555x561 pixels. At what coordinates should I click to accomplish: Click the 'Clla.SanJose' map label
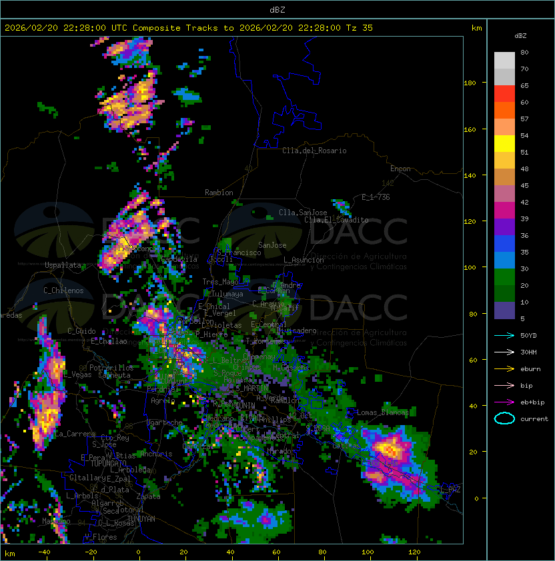point(303,213)
